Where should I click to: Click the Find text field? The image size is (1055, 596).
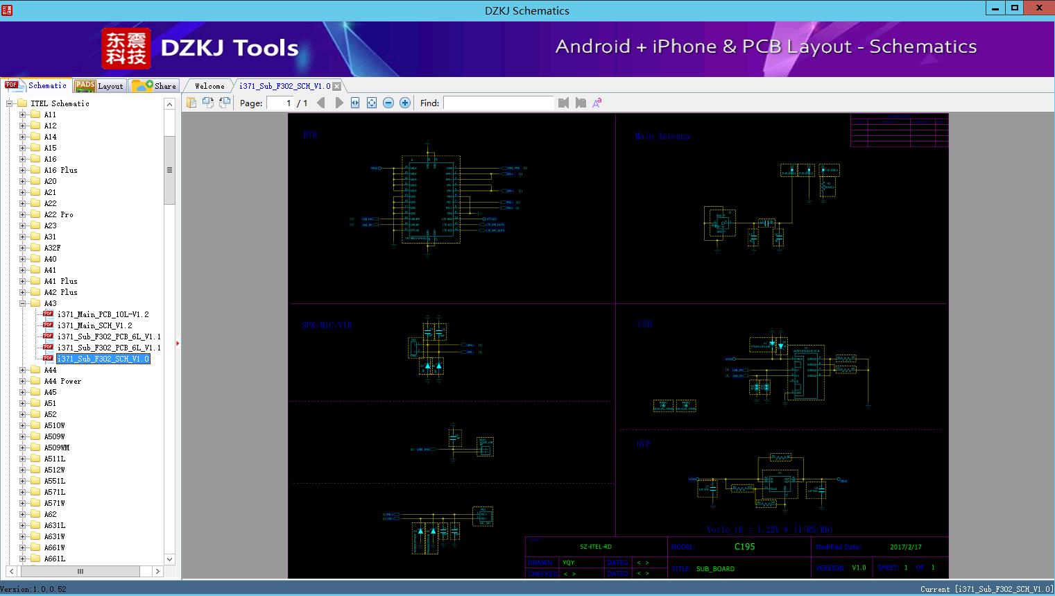tap(498, 103)
